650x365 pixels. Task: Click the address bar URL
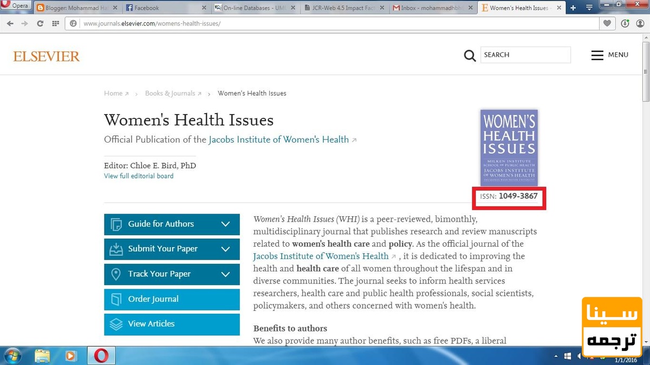pos(152,24)
